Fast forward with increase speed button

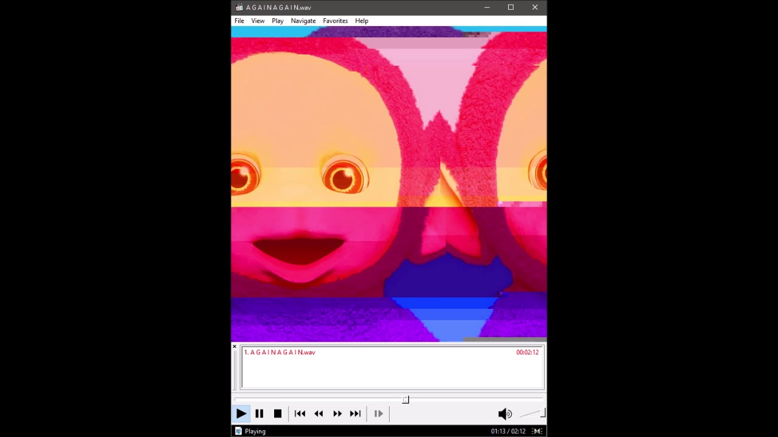click(x=337, y=414)
